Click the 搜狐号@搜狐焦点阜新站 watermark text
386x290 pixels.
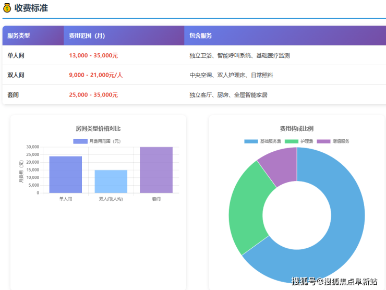334,282
